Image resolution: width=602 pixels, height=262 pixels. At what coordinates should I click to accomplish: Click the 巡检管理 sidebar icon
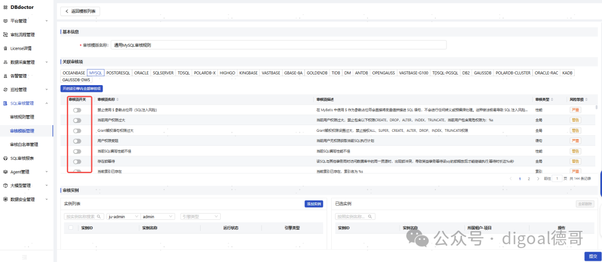6,90
